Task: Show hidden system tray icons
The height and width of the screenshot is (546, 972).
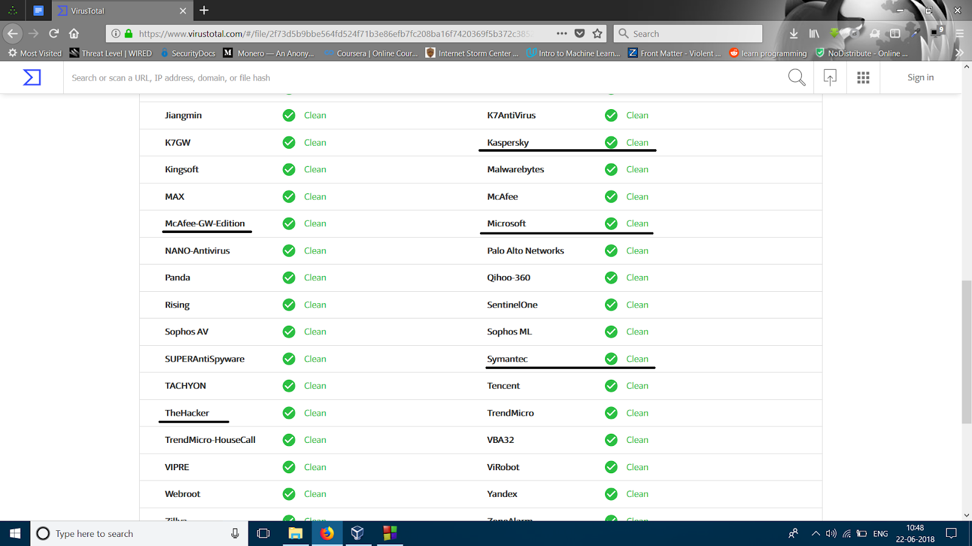Action: pos(815,533)
